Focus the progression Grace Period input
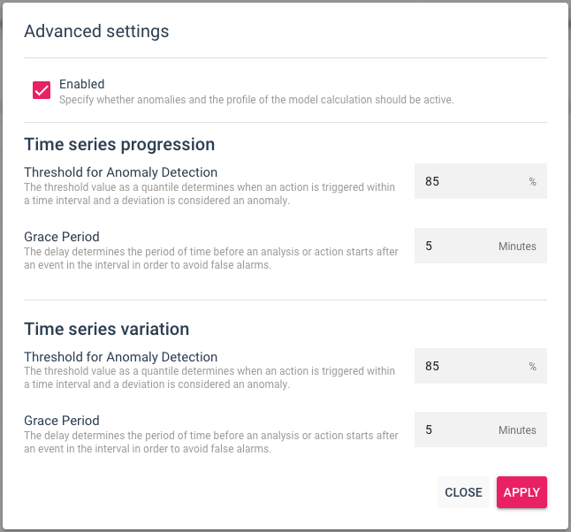Image resolution: width=571 pixels, height=532 pixels. point(455,246)
